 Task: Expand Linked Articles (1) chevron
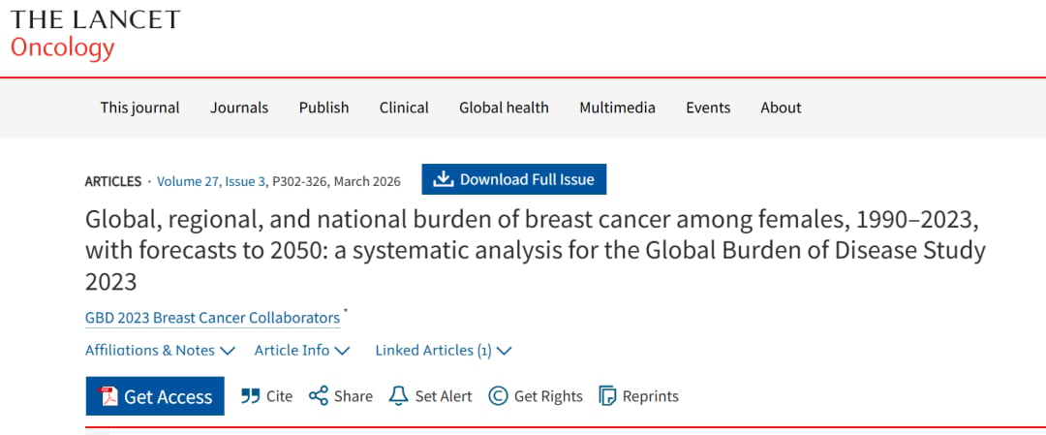coord(505,351)
